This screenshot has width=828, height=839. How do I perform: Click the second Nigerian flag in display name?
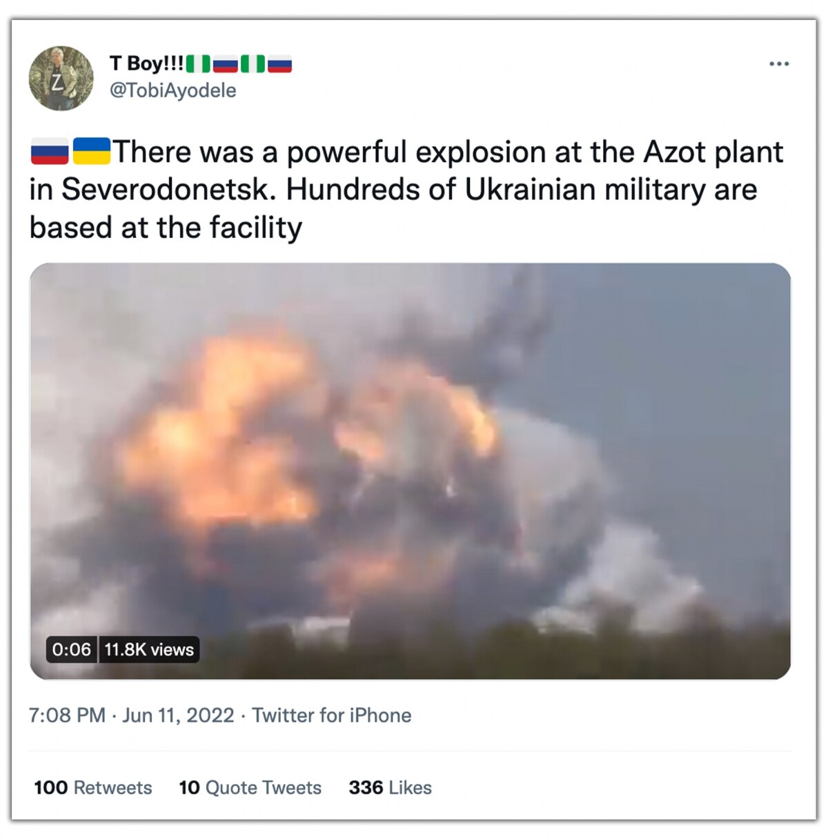tap(253, 64)
